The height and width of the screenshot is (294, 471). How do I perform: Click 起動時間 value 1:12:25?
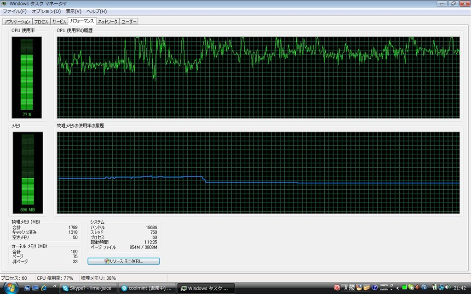[150, 242]
